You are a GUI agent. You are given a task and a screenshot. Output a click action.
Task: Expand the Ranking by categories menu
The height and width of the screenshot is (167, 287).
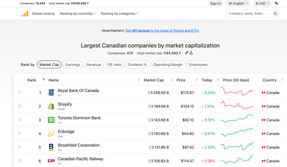point(119,13)
